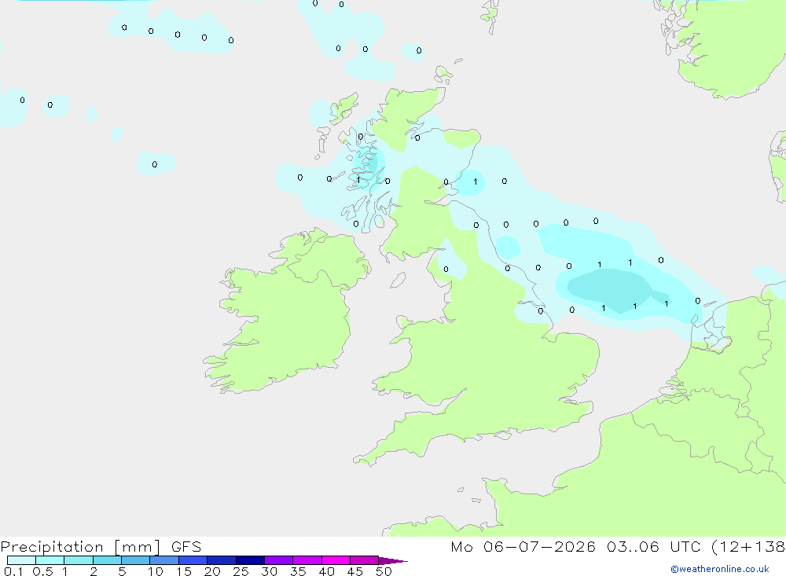Click the legend scale label "20"
The height and width of the screenshot is (576, 786).
click(212, 571)
